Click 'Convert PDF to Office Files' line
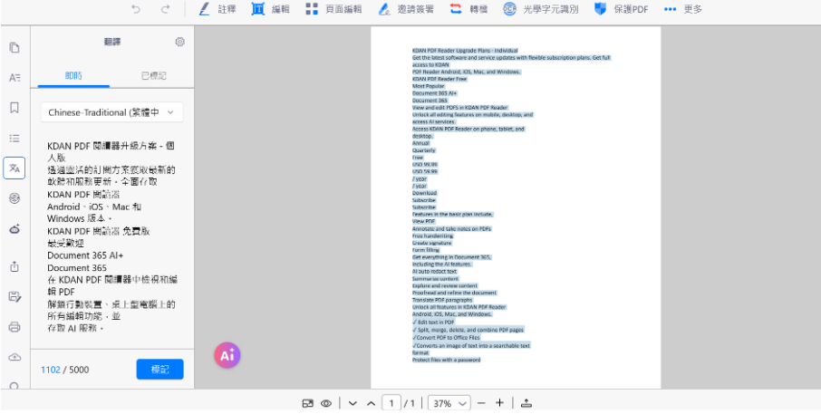The image size is (821, 414). (x=446, y=338)
